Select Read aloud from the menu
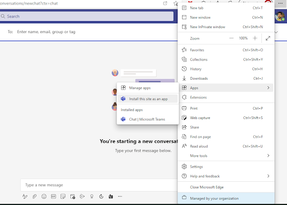 (x=226, y=146)
